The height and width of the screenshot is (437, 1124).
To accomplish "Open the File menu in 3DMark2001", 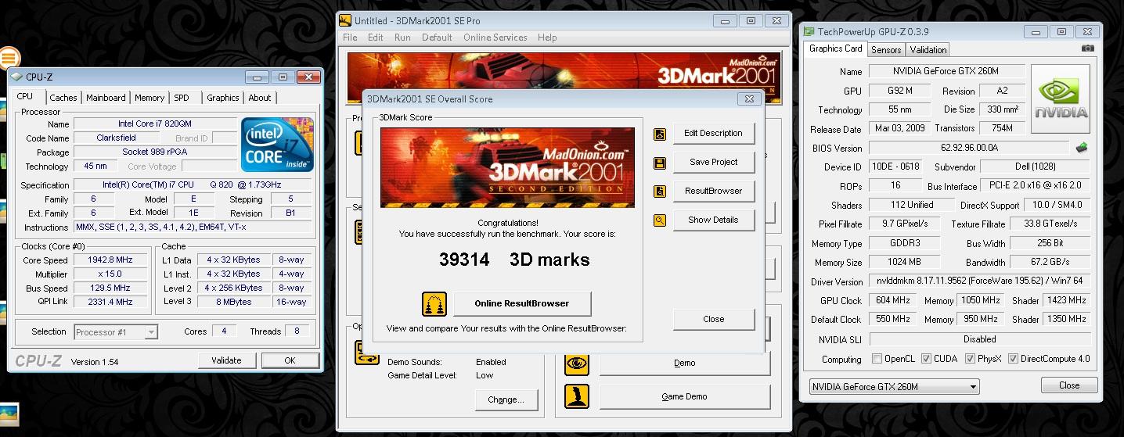I will (350, 38).
